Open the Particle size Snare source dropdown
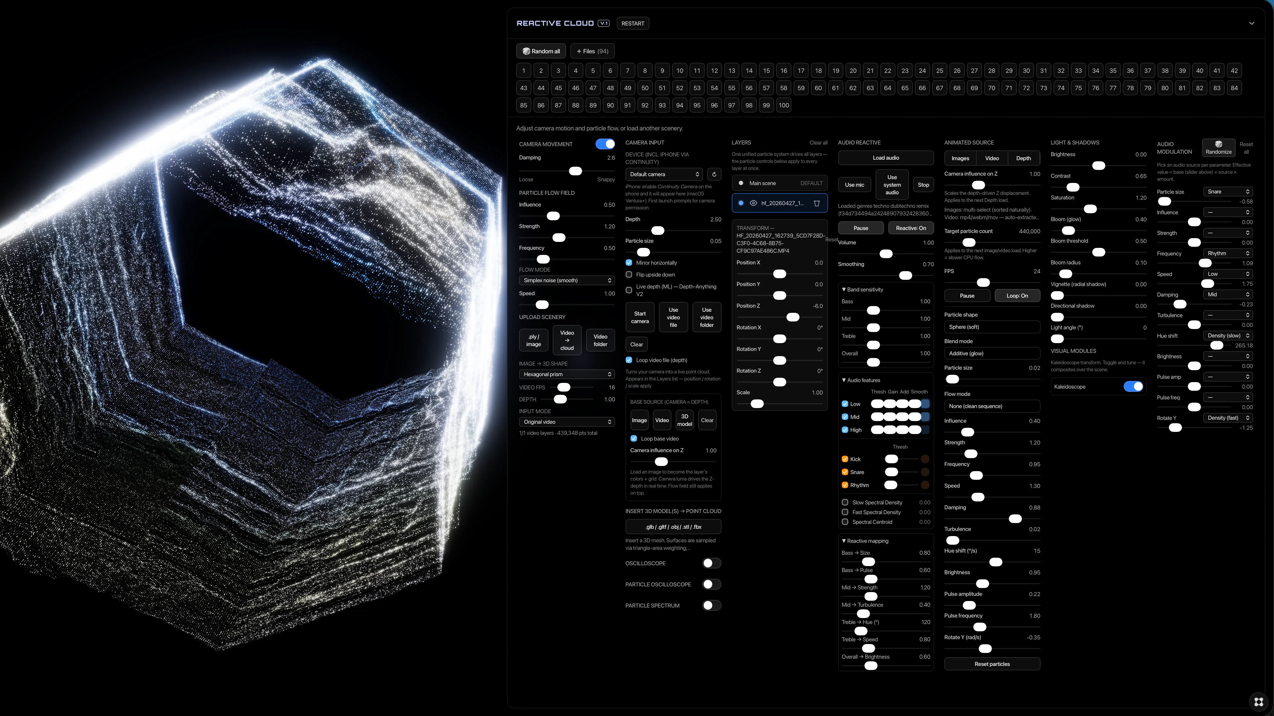1274x716 pixels. pyautogui.click(x=1227, y=192)
